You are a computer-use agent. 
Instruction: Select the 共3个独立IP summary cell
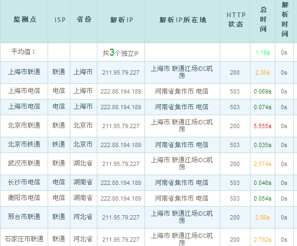coord(121,53)
